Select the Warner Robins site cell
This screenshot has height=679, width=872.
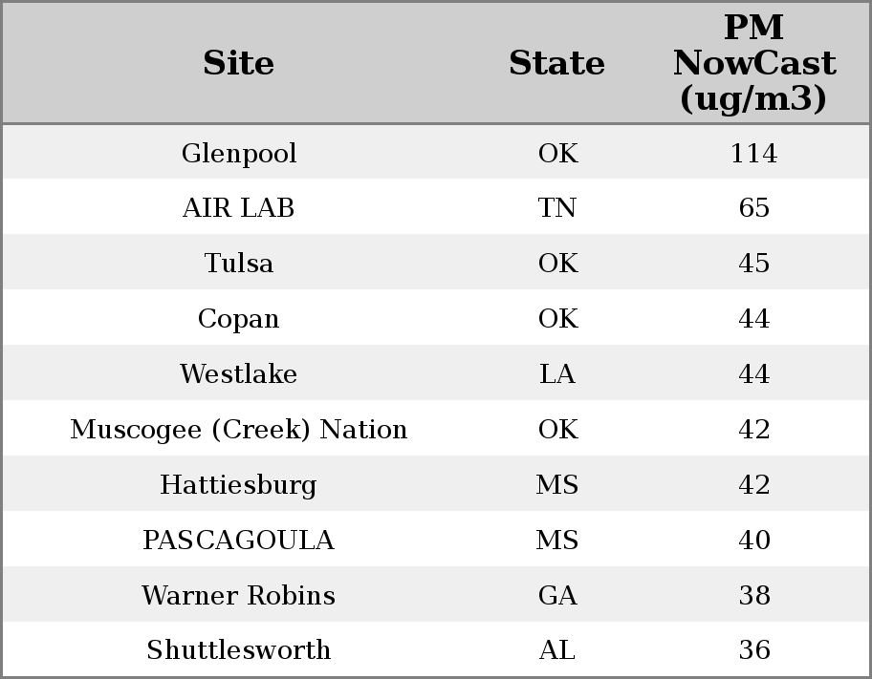(239, 596)
